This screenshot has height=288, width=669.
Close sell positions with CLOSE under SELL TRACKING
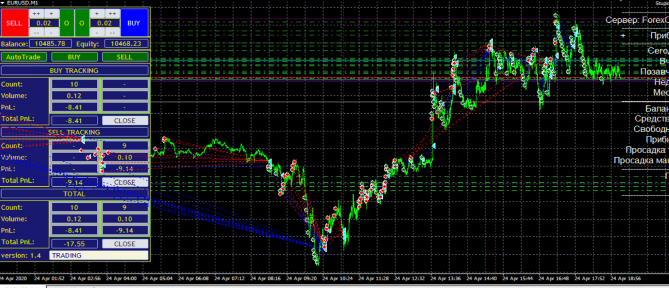[124, 182]
